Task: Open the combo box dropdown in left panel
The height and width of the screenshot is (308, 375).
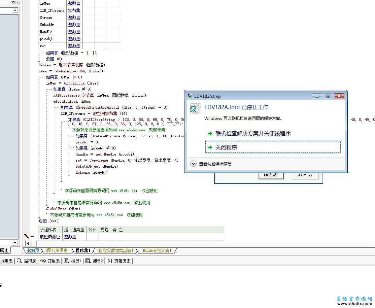Action: [x=15, y=10]
